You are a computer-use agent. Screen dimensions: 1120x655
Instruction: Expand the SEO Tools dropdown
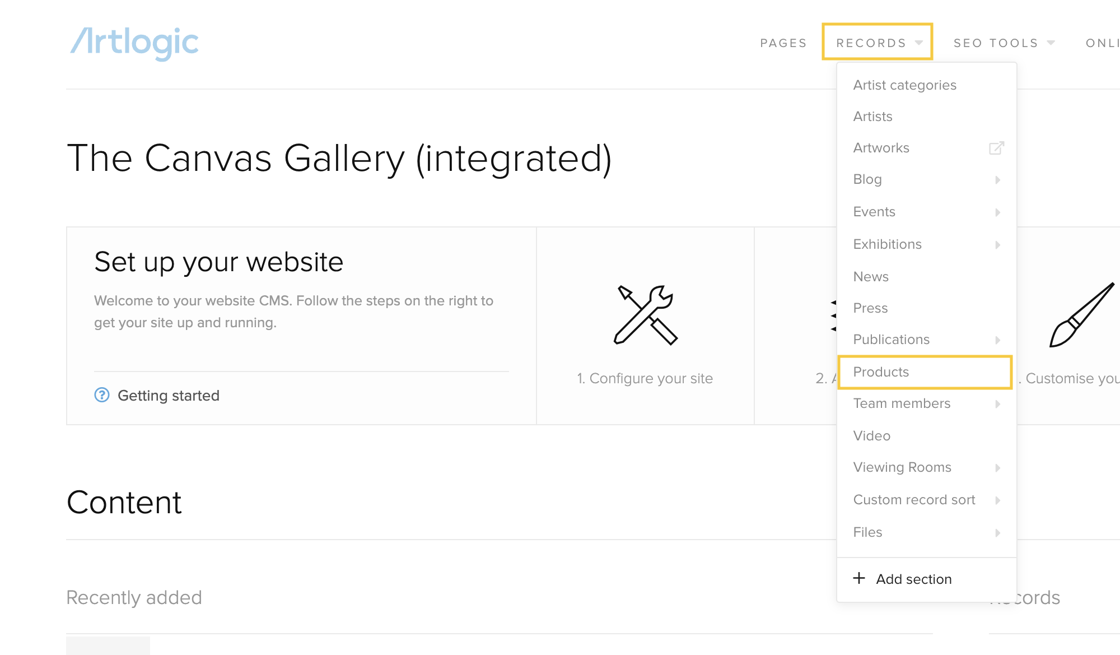[x=1004, y=43]
